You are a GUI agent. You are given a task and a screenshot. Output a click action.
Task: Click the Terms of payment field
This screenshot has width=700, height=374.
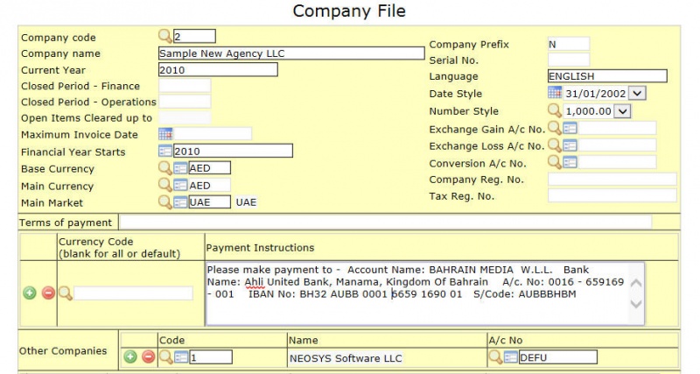pyautogui.click(x=386, y=222)
